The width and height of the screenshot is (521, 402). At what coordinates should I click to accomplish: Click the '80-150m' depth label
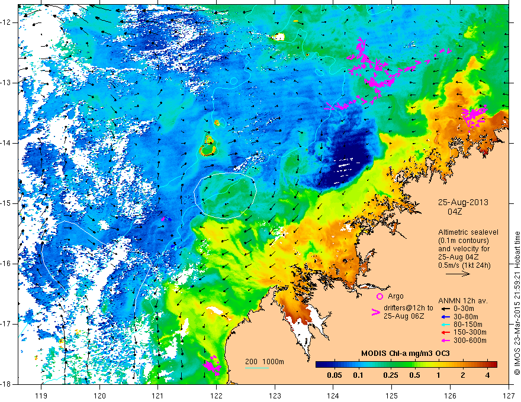click(468, 325)
